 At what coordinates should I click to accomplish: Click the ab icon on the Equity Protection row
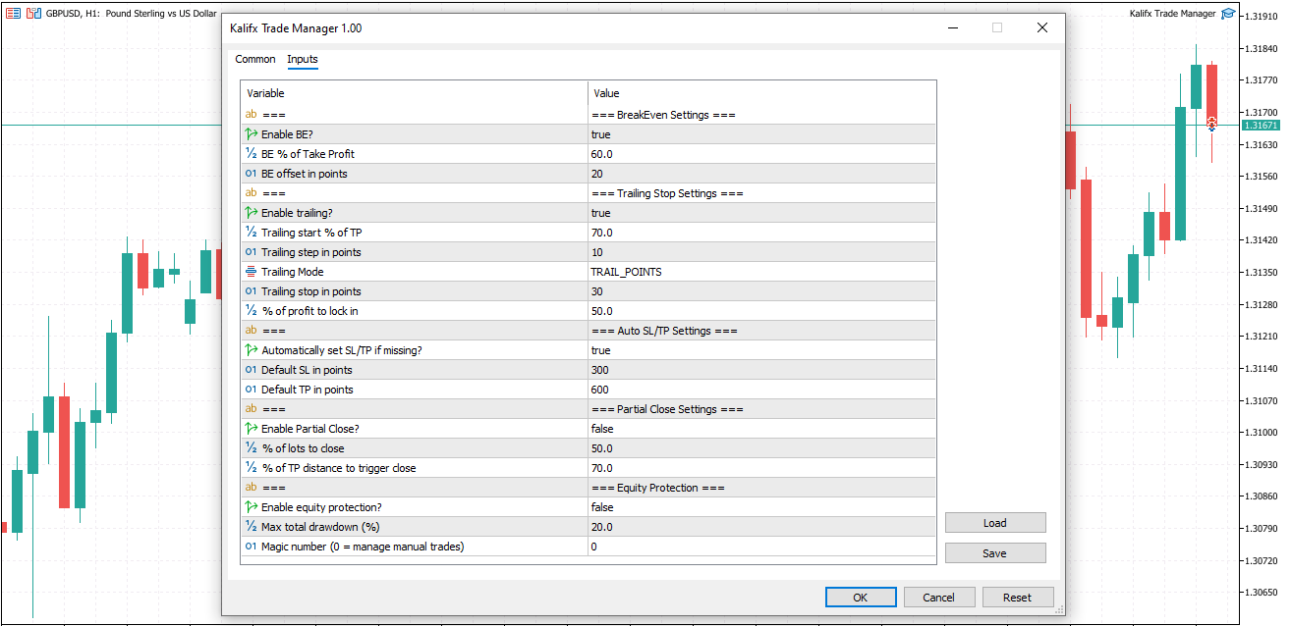coord(252,488)
